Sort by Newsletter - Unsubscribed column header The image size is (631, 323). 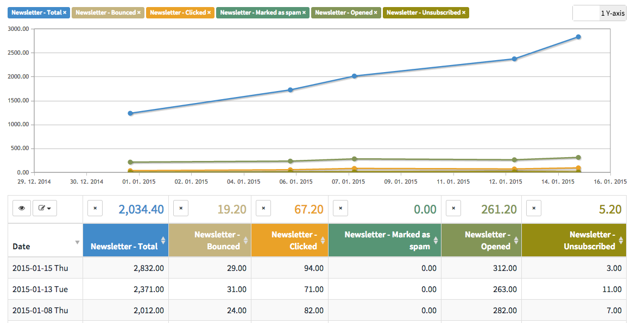tap(574, 240)
